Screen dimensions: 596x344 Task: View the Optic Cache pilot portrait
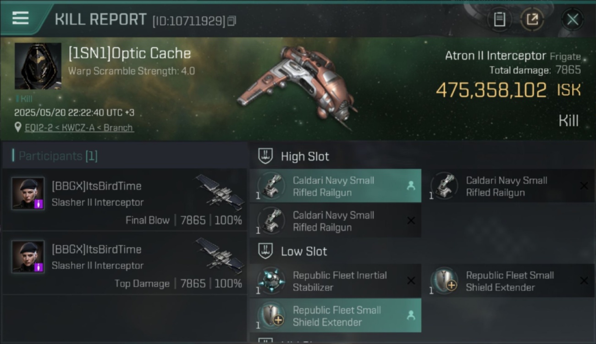click(x=38, y=66)
